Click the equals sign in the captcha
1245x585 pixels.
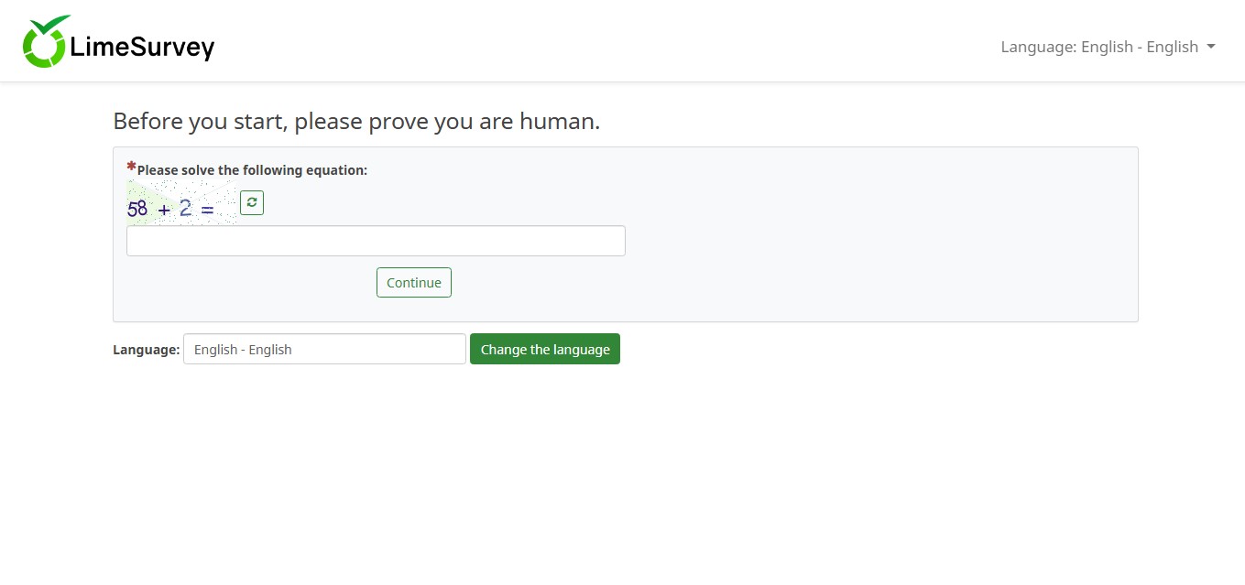click(207, 211)
